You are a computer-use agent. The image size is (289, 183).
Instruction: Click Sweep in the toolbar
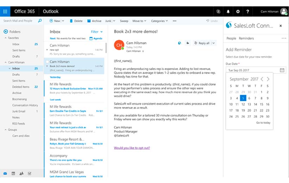pos(124,21)
